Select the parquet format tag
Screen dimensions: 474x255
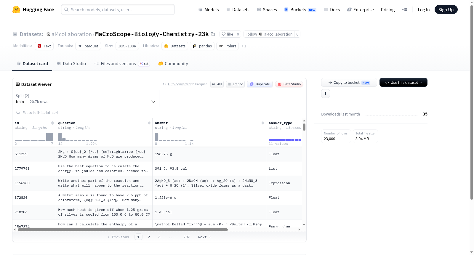(x=88, y=46)
